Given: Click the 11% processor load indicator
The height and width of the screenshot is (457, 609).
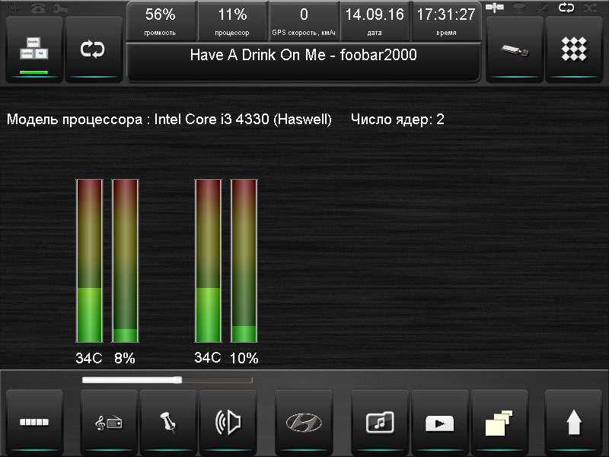Looking at the screenshot, I should 232,21.
